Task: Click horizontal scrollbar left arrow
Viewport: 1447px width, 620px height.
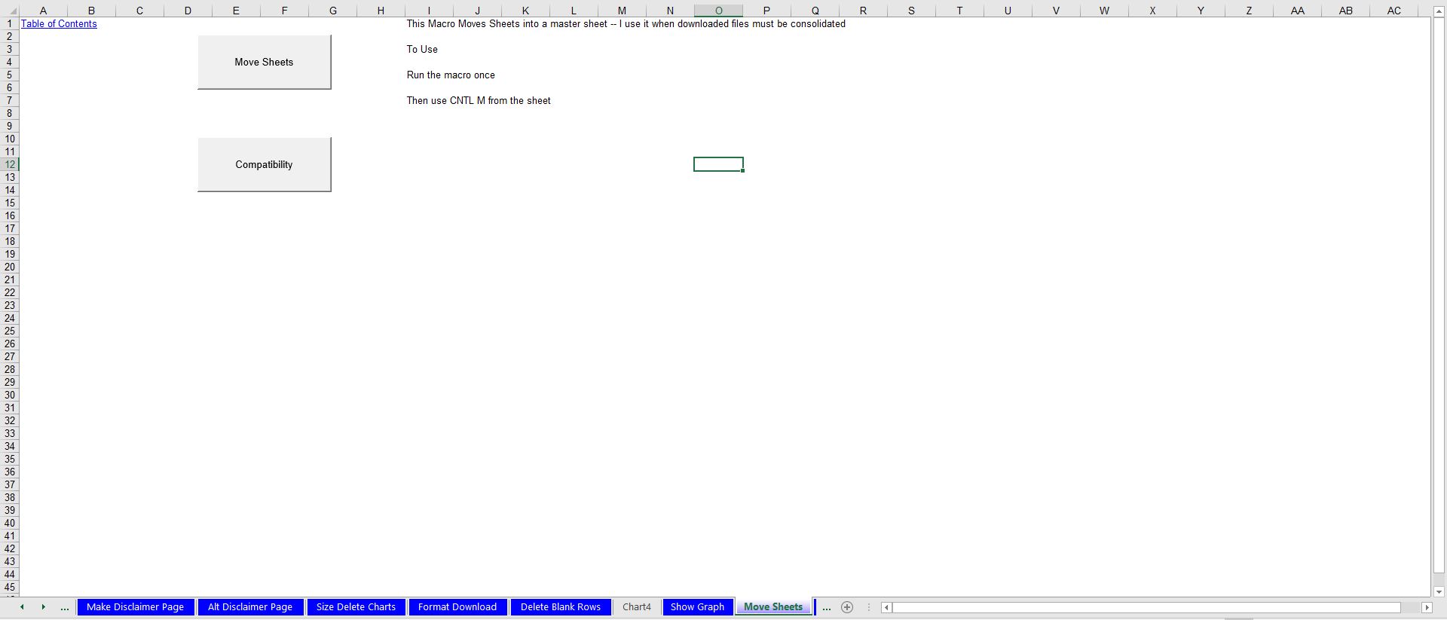Action: pos(887,607)
